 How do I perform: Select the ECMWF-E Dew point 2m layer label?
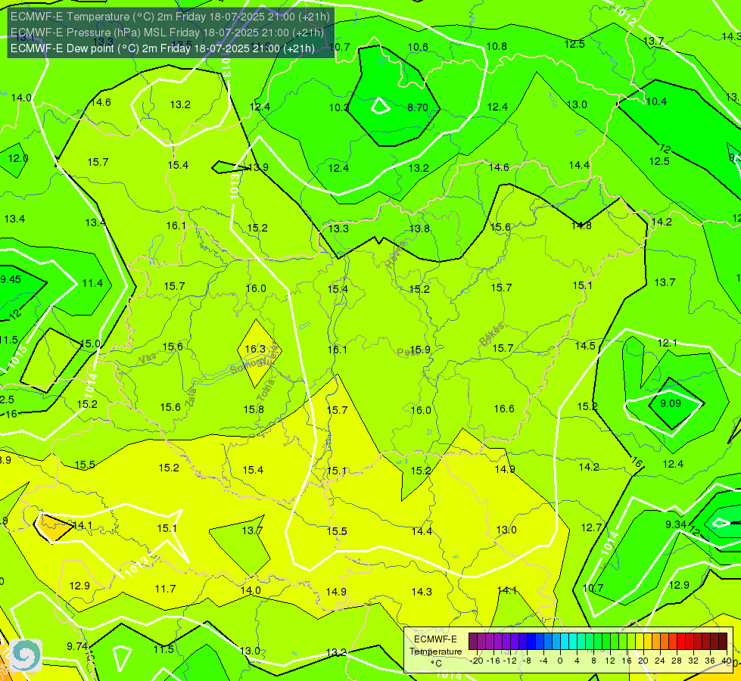point(162,48)
